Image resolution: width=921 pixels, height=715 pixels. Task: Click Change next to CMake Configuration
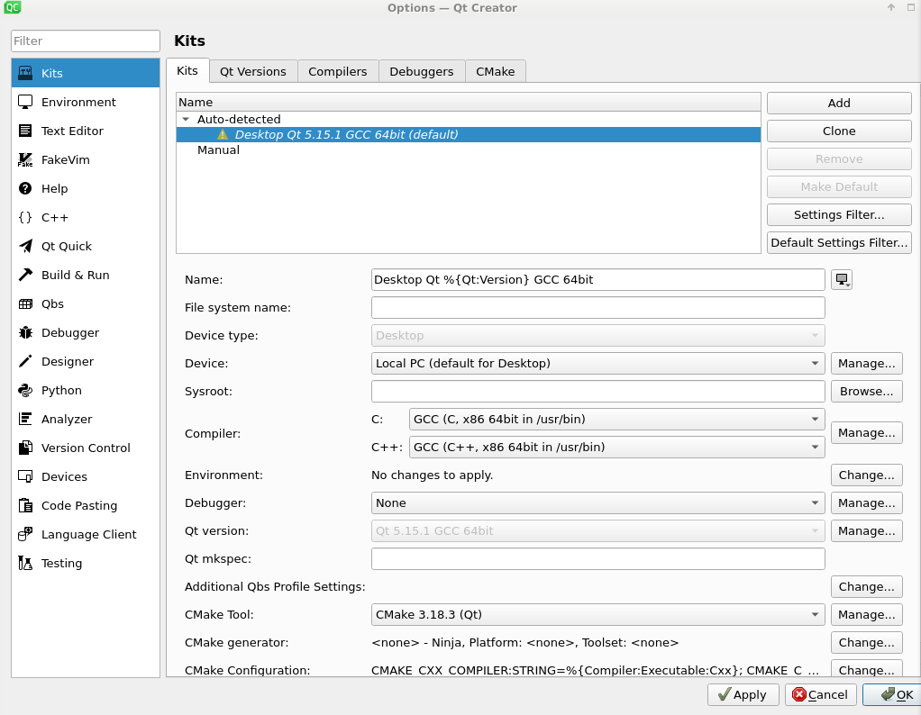[866, 669]
